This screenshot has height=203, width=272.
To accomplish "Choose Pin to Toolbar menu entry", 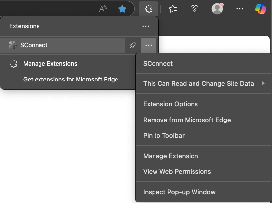I will [x=203, y=136].
